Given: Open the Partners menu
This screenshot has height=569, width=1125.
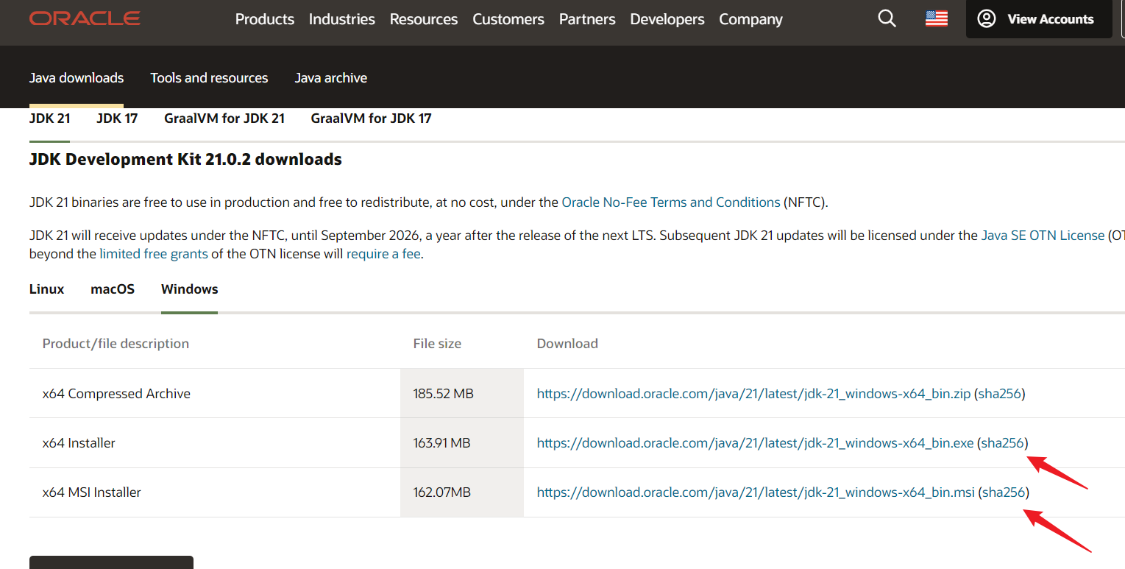Looking at the screenshot, I should tap(587, 19).
